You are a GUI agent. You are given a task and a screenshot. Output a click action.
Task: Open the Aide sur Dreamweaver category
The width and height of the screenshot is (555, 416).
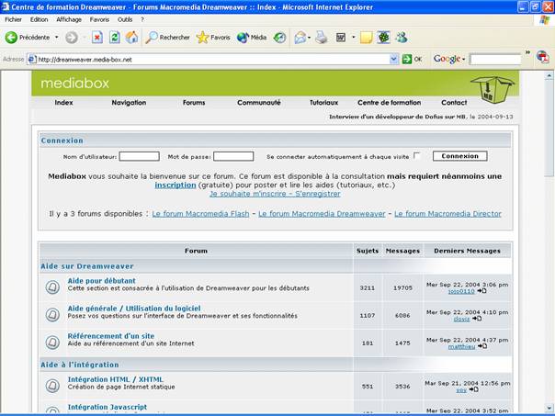tap(87, 266)
